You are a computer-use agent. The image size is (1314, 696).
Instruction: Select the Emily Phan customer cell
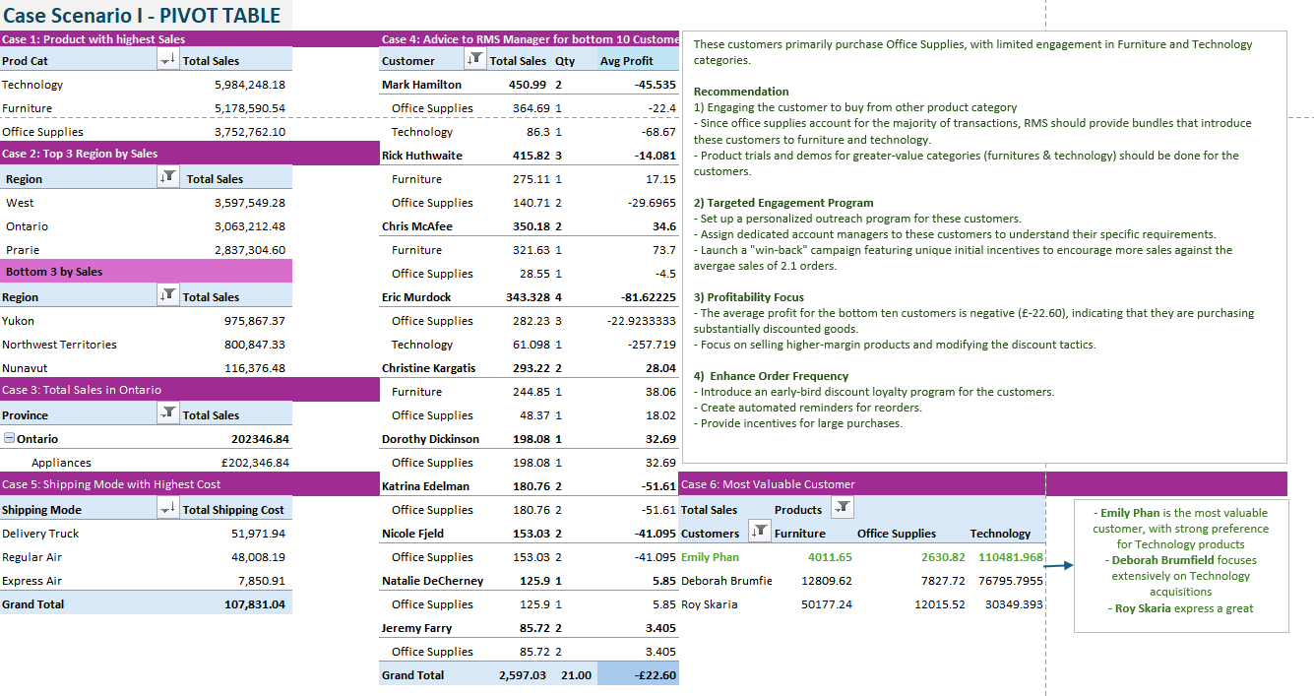pos(710,557)
